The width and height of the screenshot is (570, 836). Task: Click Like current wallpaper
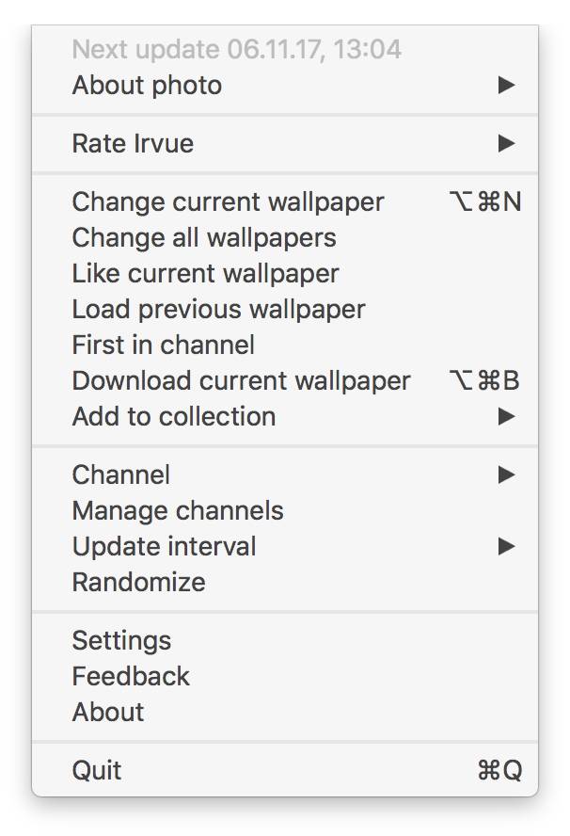pyautogui.click(x=205, y=274)
